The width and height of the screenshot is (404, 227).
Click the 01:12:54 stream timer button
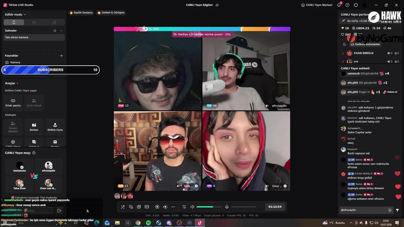coord(275,207)
